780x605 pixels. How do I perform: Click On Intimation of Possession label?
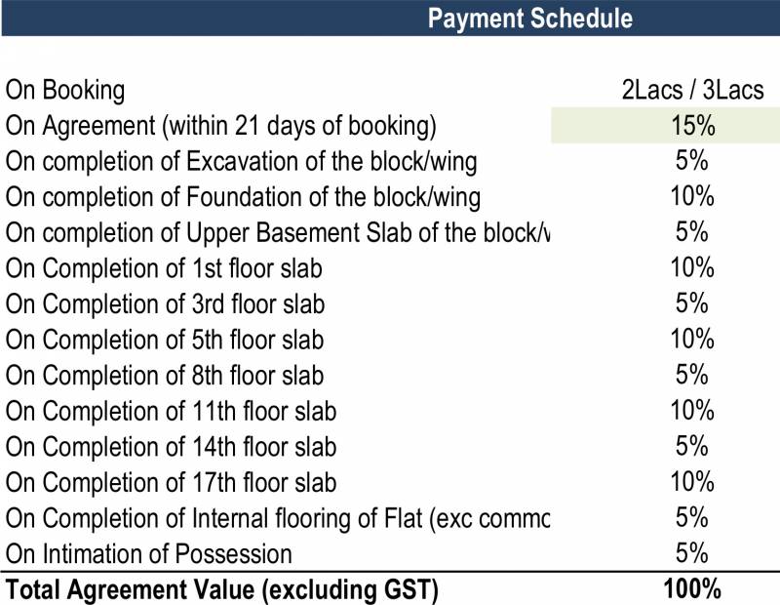[148, 553]
